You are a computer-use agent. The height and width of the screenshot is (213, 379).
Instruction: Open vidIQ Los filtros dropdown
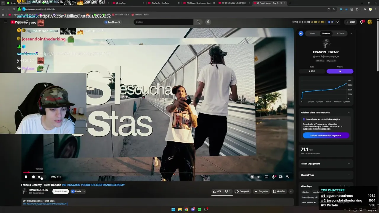click(x=112, y=22)
